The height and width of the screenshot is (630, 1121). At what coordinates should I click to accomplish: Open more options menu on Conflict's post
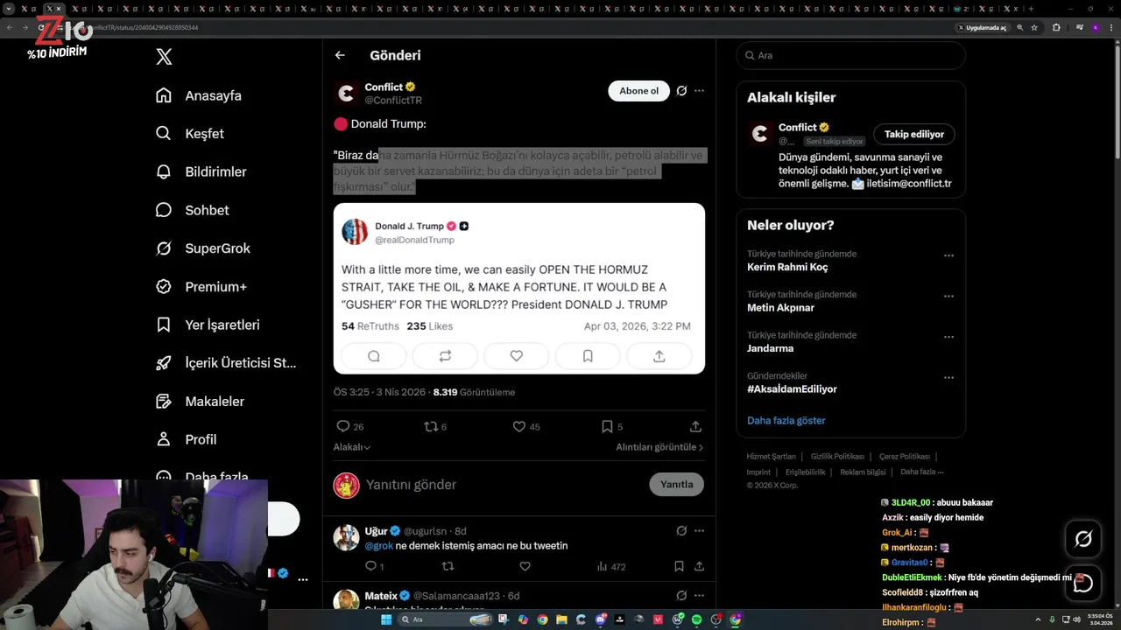tap(699, 91)
